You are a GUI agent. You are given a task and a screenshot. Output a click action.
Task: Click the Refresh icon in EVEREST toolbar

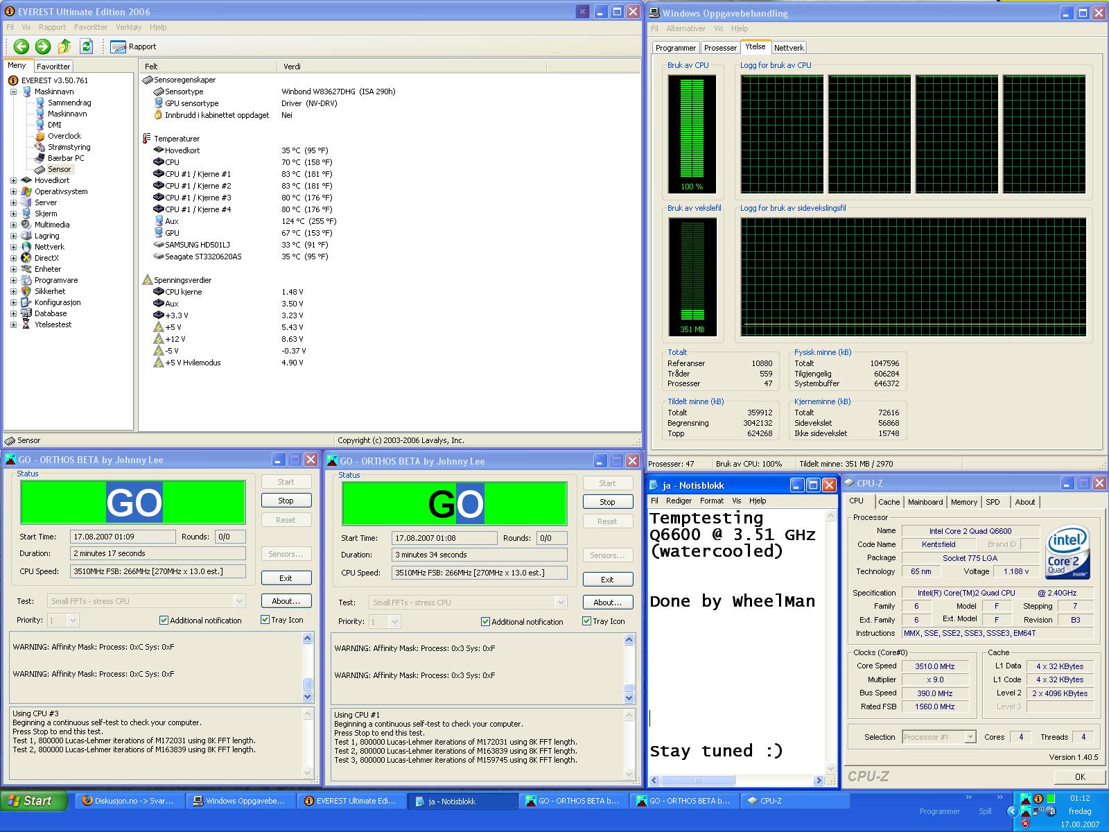(x=86, y=46)
